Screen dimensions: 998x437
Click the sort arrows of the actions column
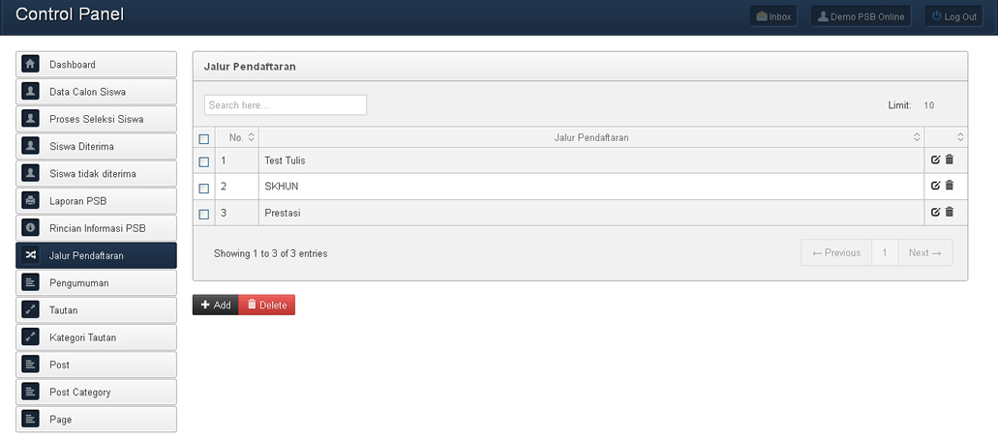[960, 137]
